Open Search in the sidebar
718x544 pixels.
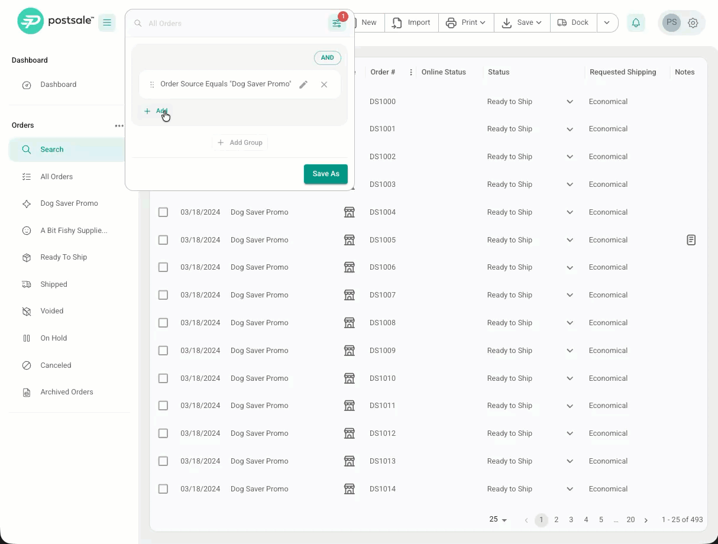[x=67, y=150]
